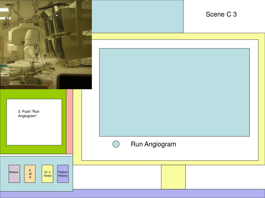Open the Protocol card

coord(14,174)
